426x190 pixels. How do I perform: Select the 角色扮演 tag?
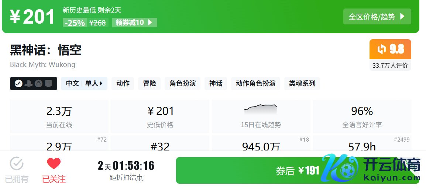(182, 84)
